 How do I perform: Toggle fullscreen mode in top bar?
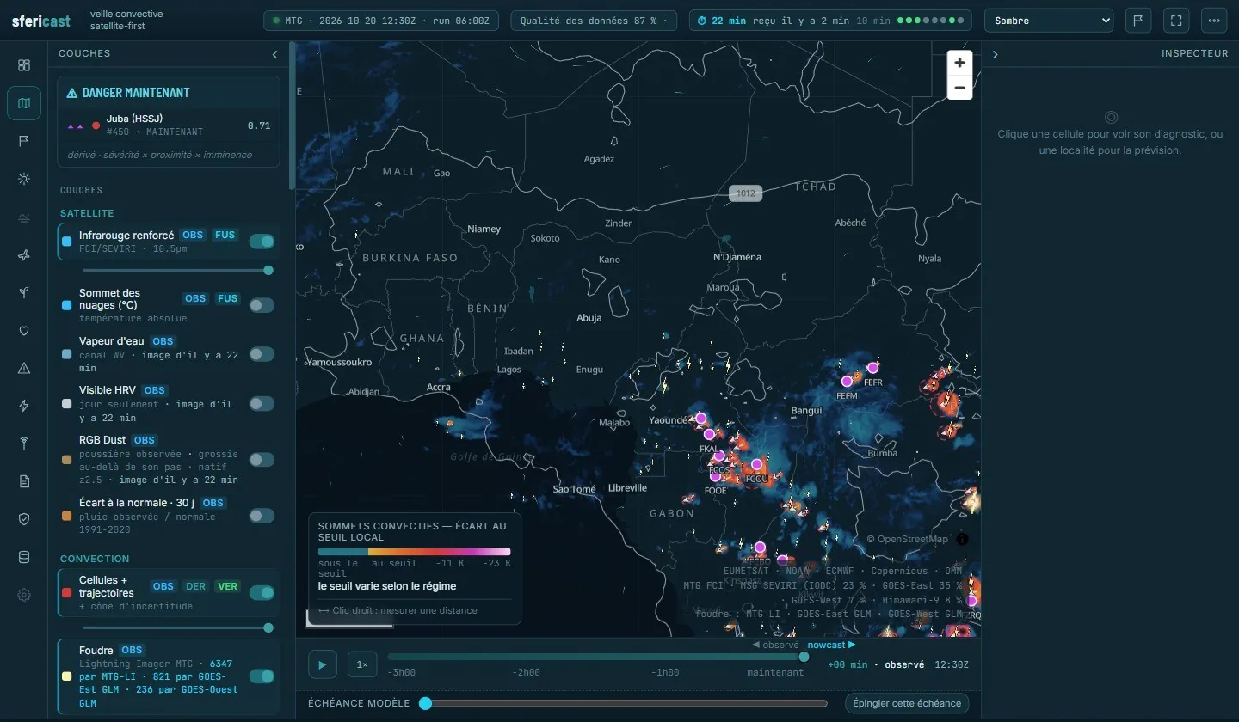[1176, 21]
